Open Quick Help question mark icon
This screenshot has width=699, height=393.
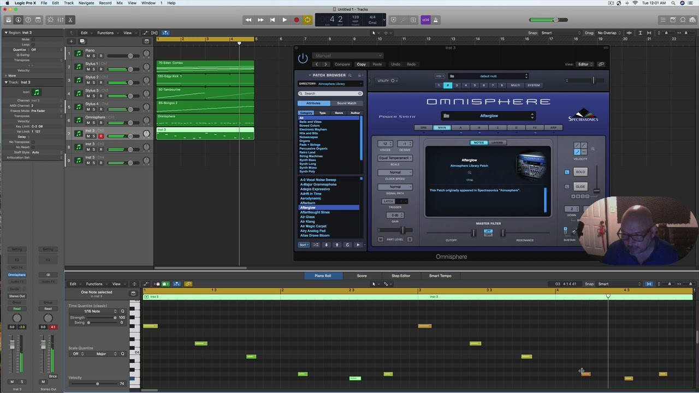[x=28, y=20]
